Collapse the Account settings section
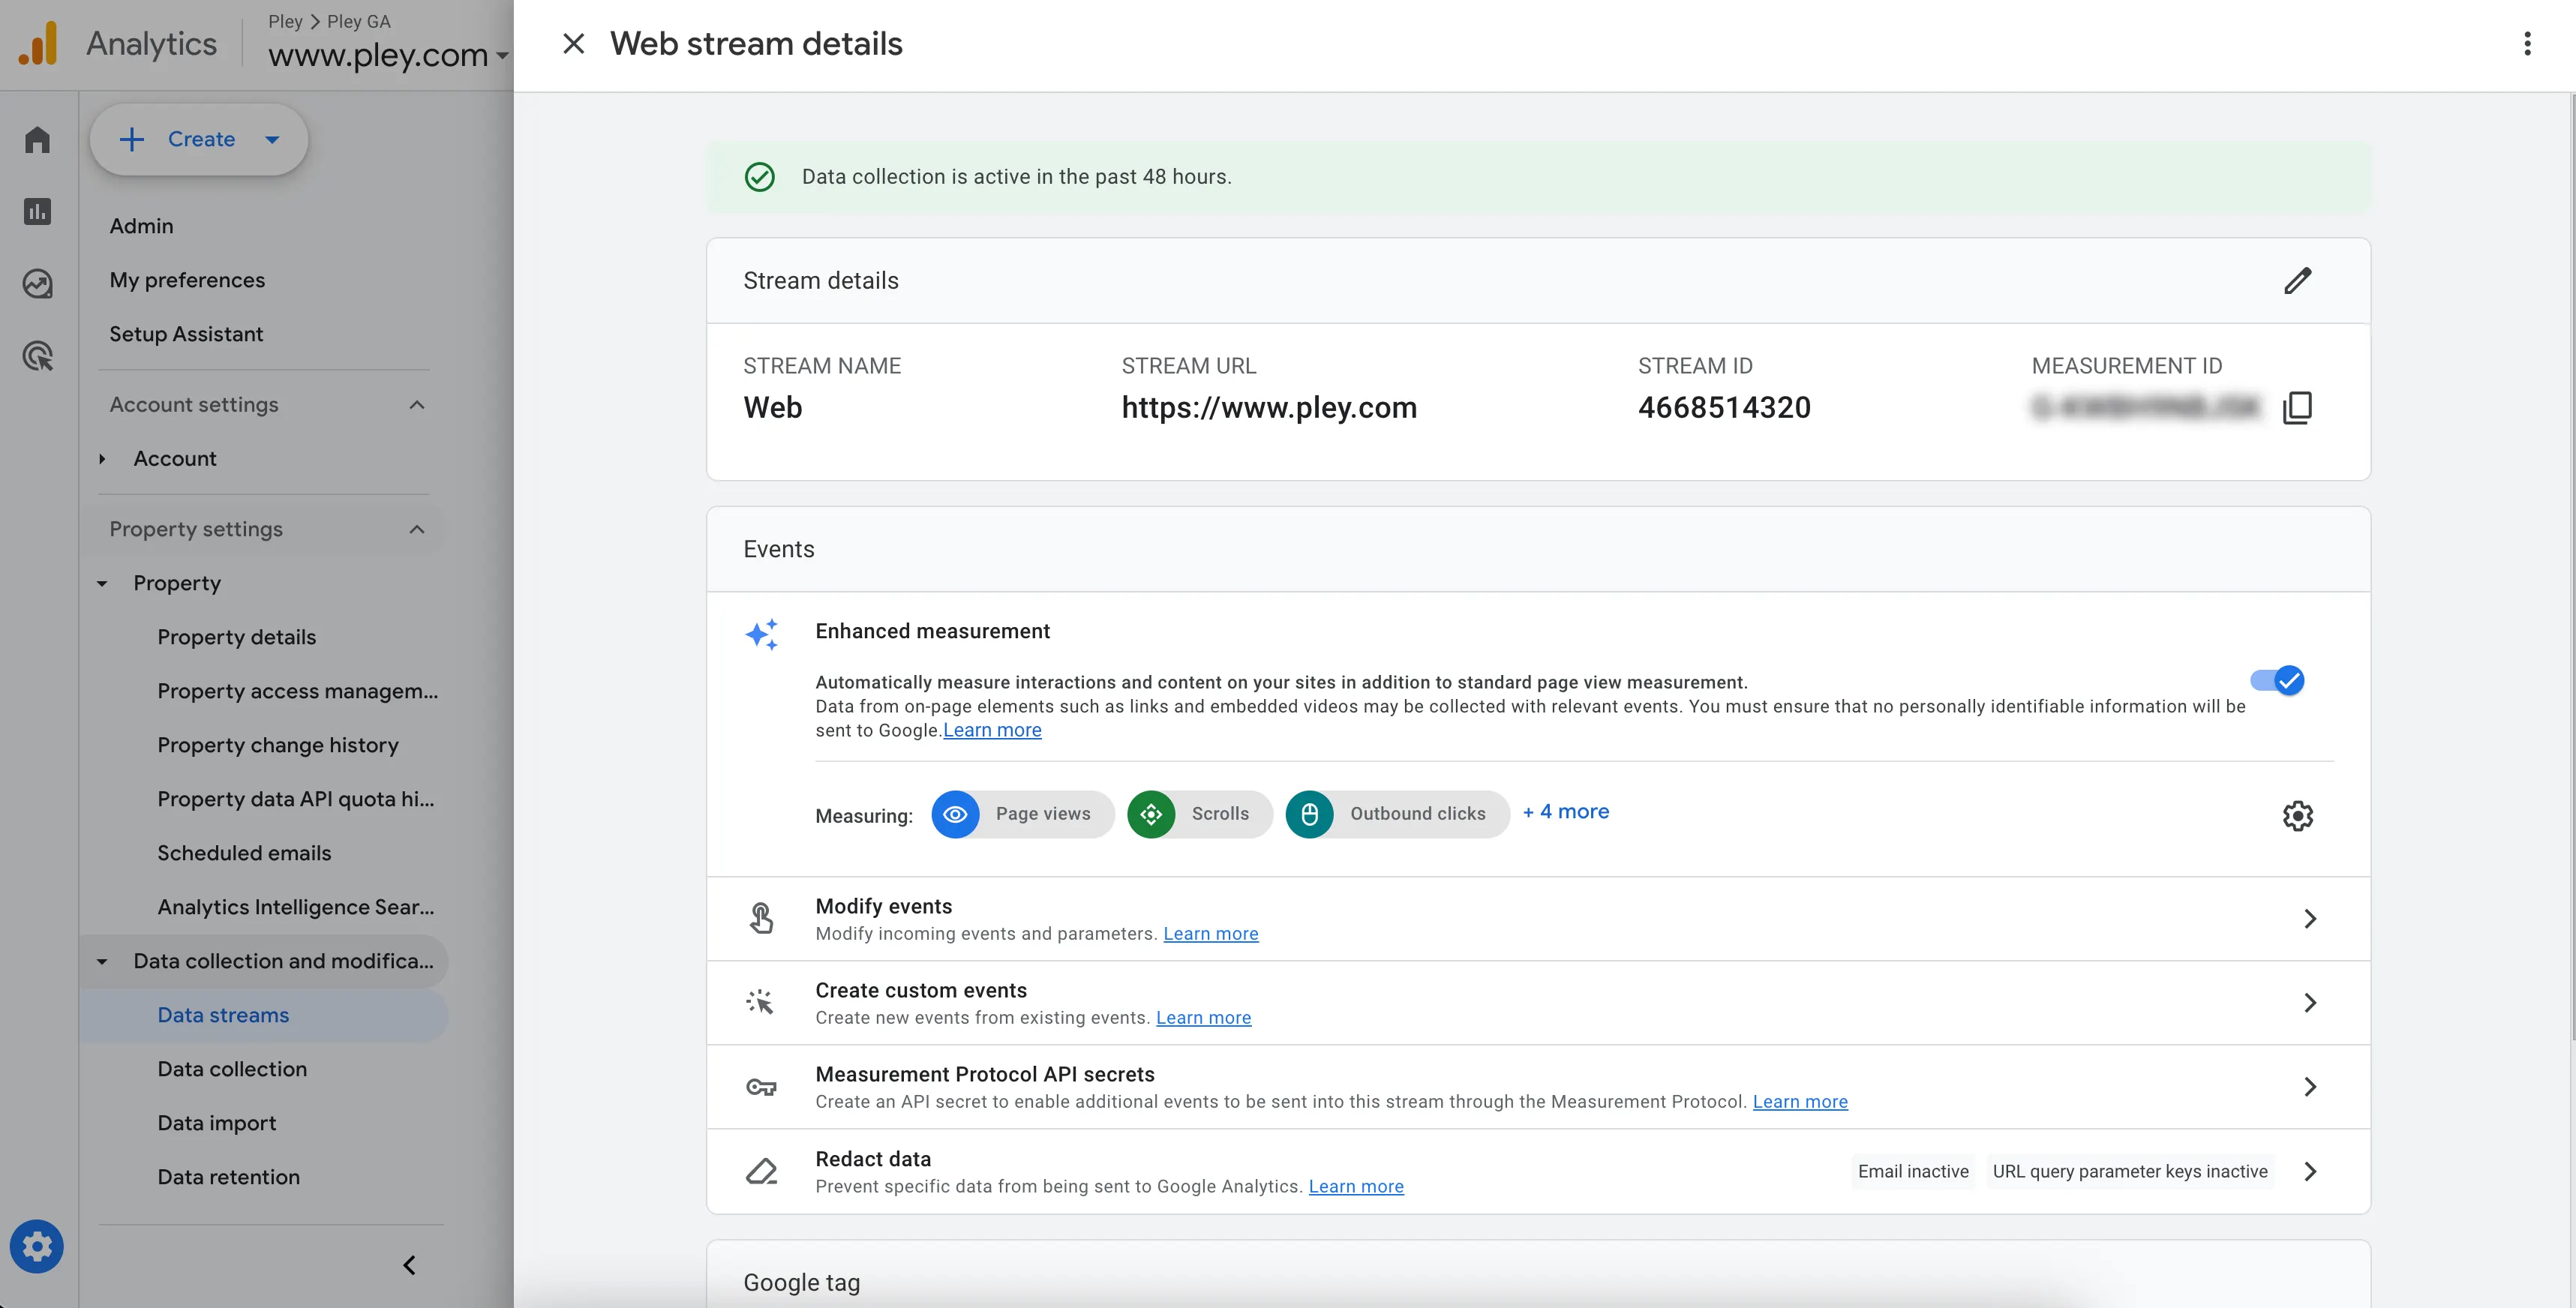 pyautogui.click(x=417, y=405)
